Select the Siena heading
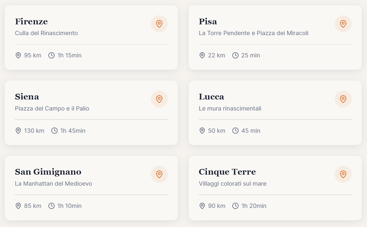This screenshot has height=227, width=367. (27, 97)
